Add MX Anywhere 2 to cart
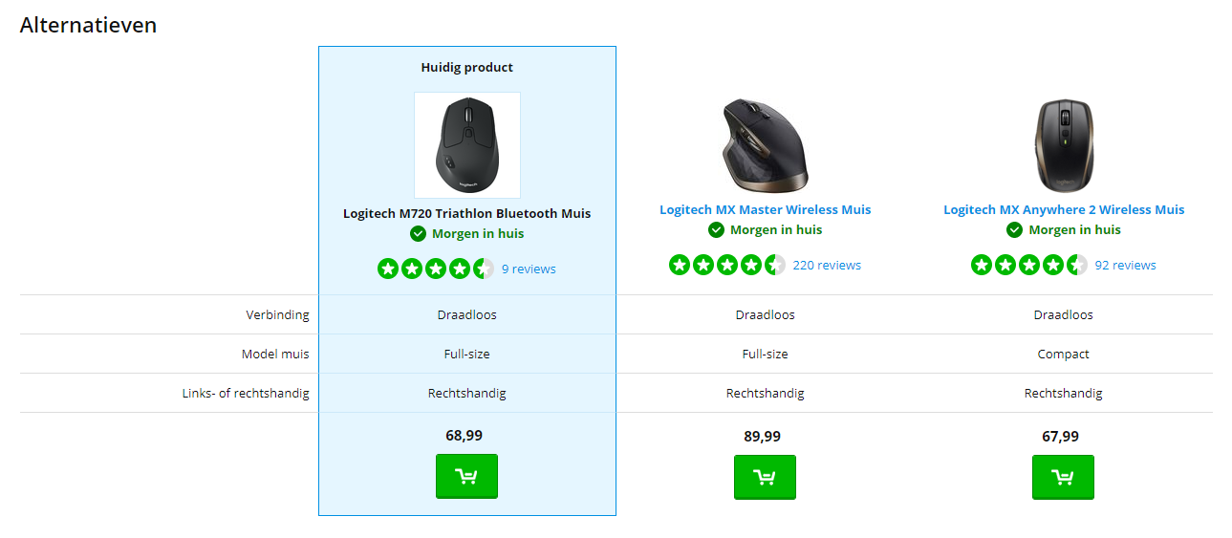The height and width of the screenshot is (538, 1232). (1063, 477)
